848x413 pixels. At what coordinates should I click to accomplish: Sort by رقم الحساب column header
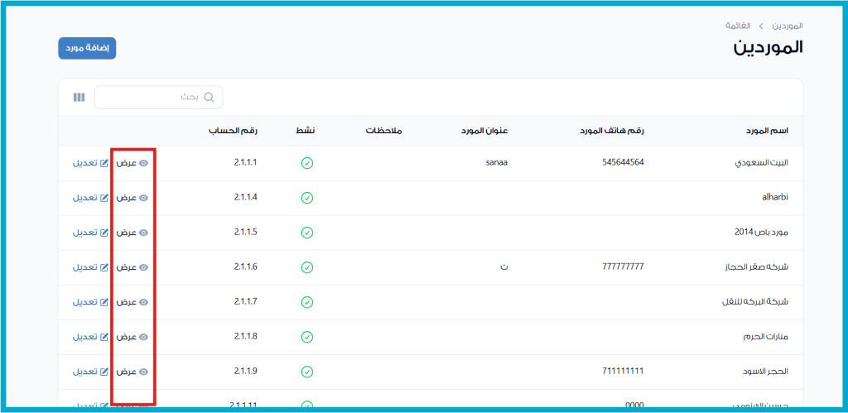[233, 132]
